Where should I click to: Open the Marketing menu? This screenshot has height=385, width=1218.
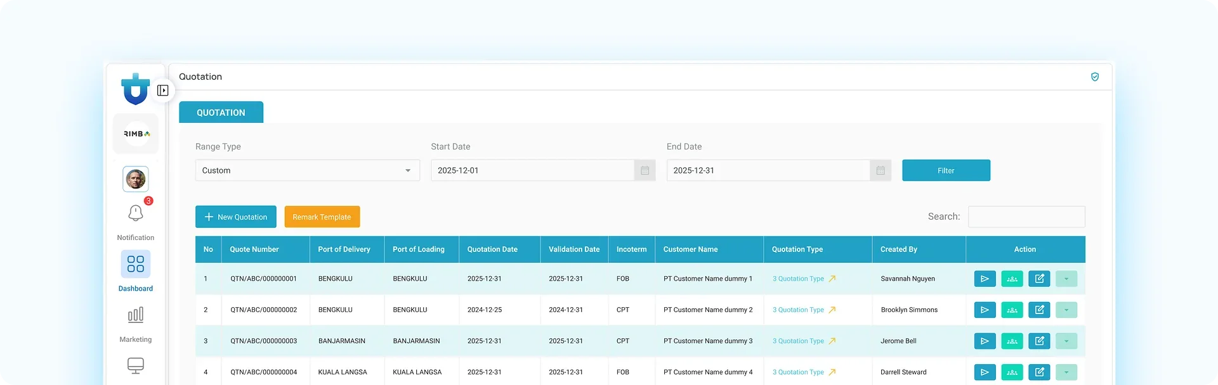point(136,324)
